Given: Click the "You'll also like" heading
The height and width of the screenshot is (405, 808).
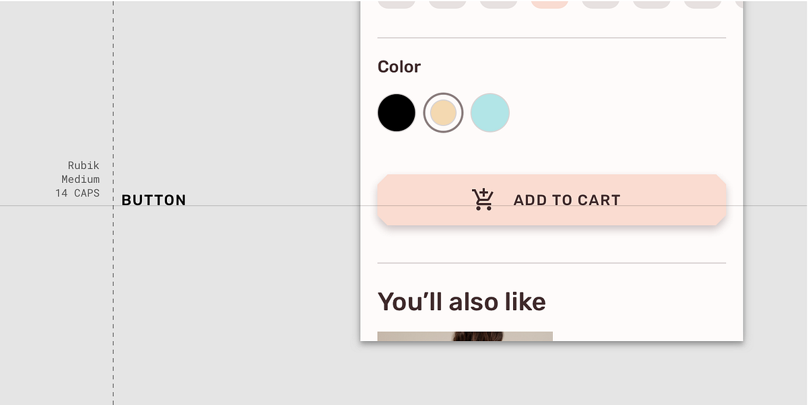Looking at the screenshot, I should click(x=462, y=301).
